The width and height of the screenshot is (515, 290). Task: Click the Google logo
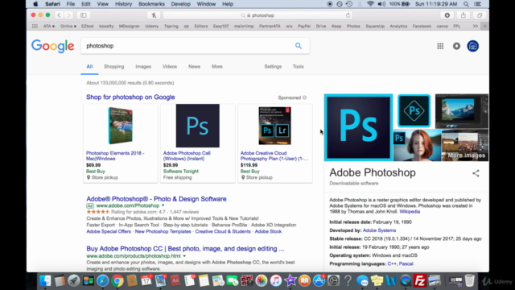[53, 47]
